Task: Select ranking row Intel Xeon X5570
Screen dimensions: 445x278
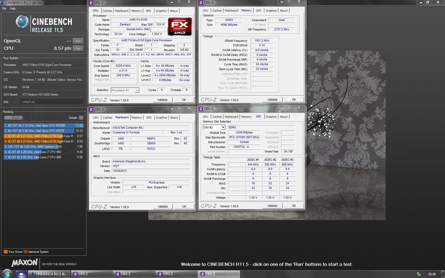Action: 44,131
